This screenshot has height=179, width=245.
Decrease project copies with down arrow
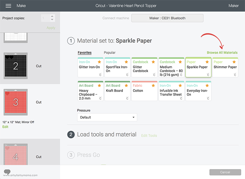pos(52,19)
